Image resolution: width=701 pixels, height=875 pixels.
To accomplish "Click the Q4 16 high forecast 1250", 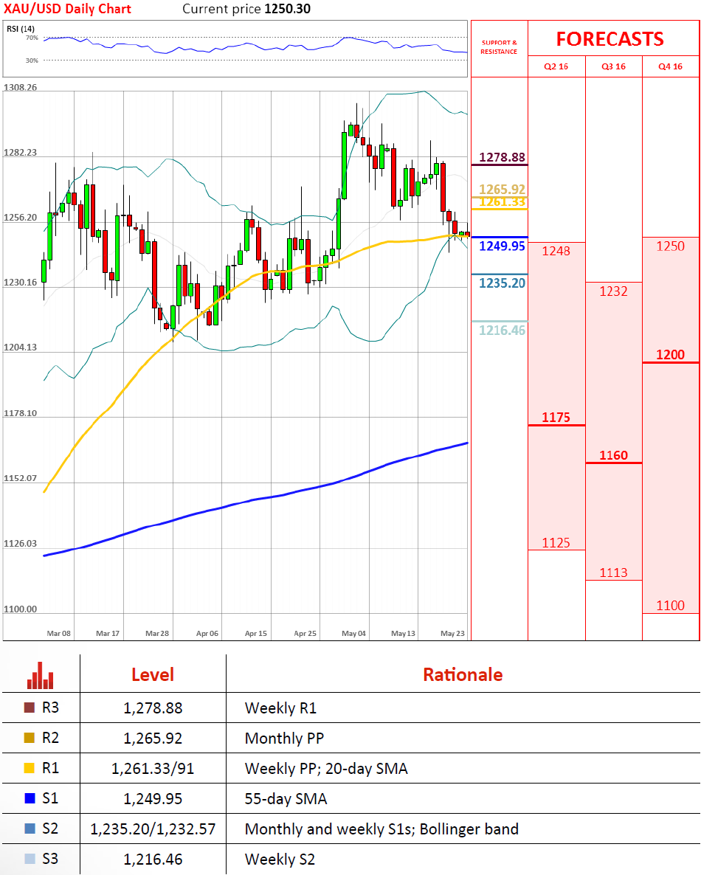I will point(670,246).
